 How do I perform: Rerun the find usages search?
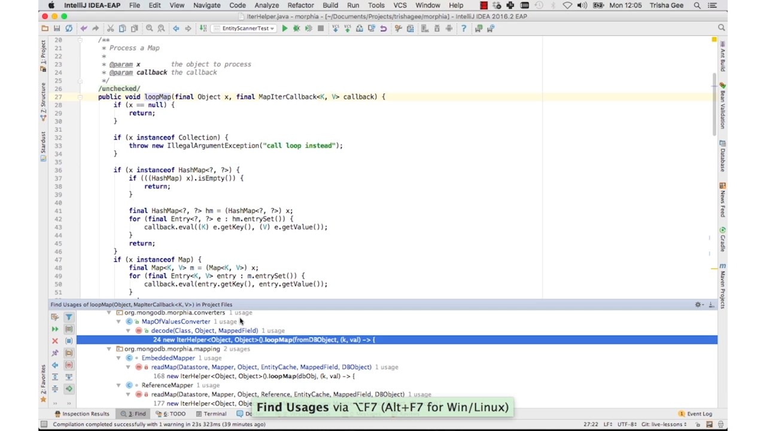[x=55, y=329]
